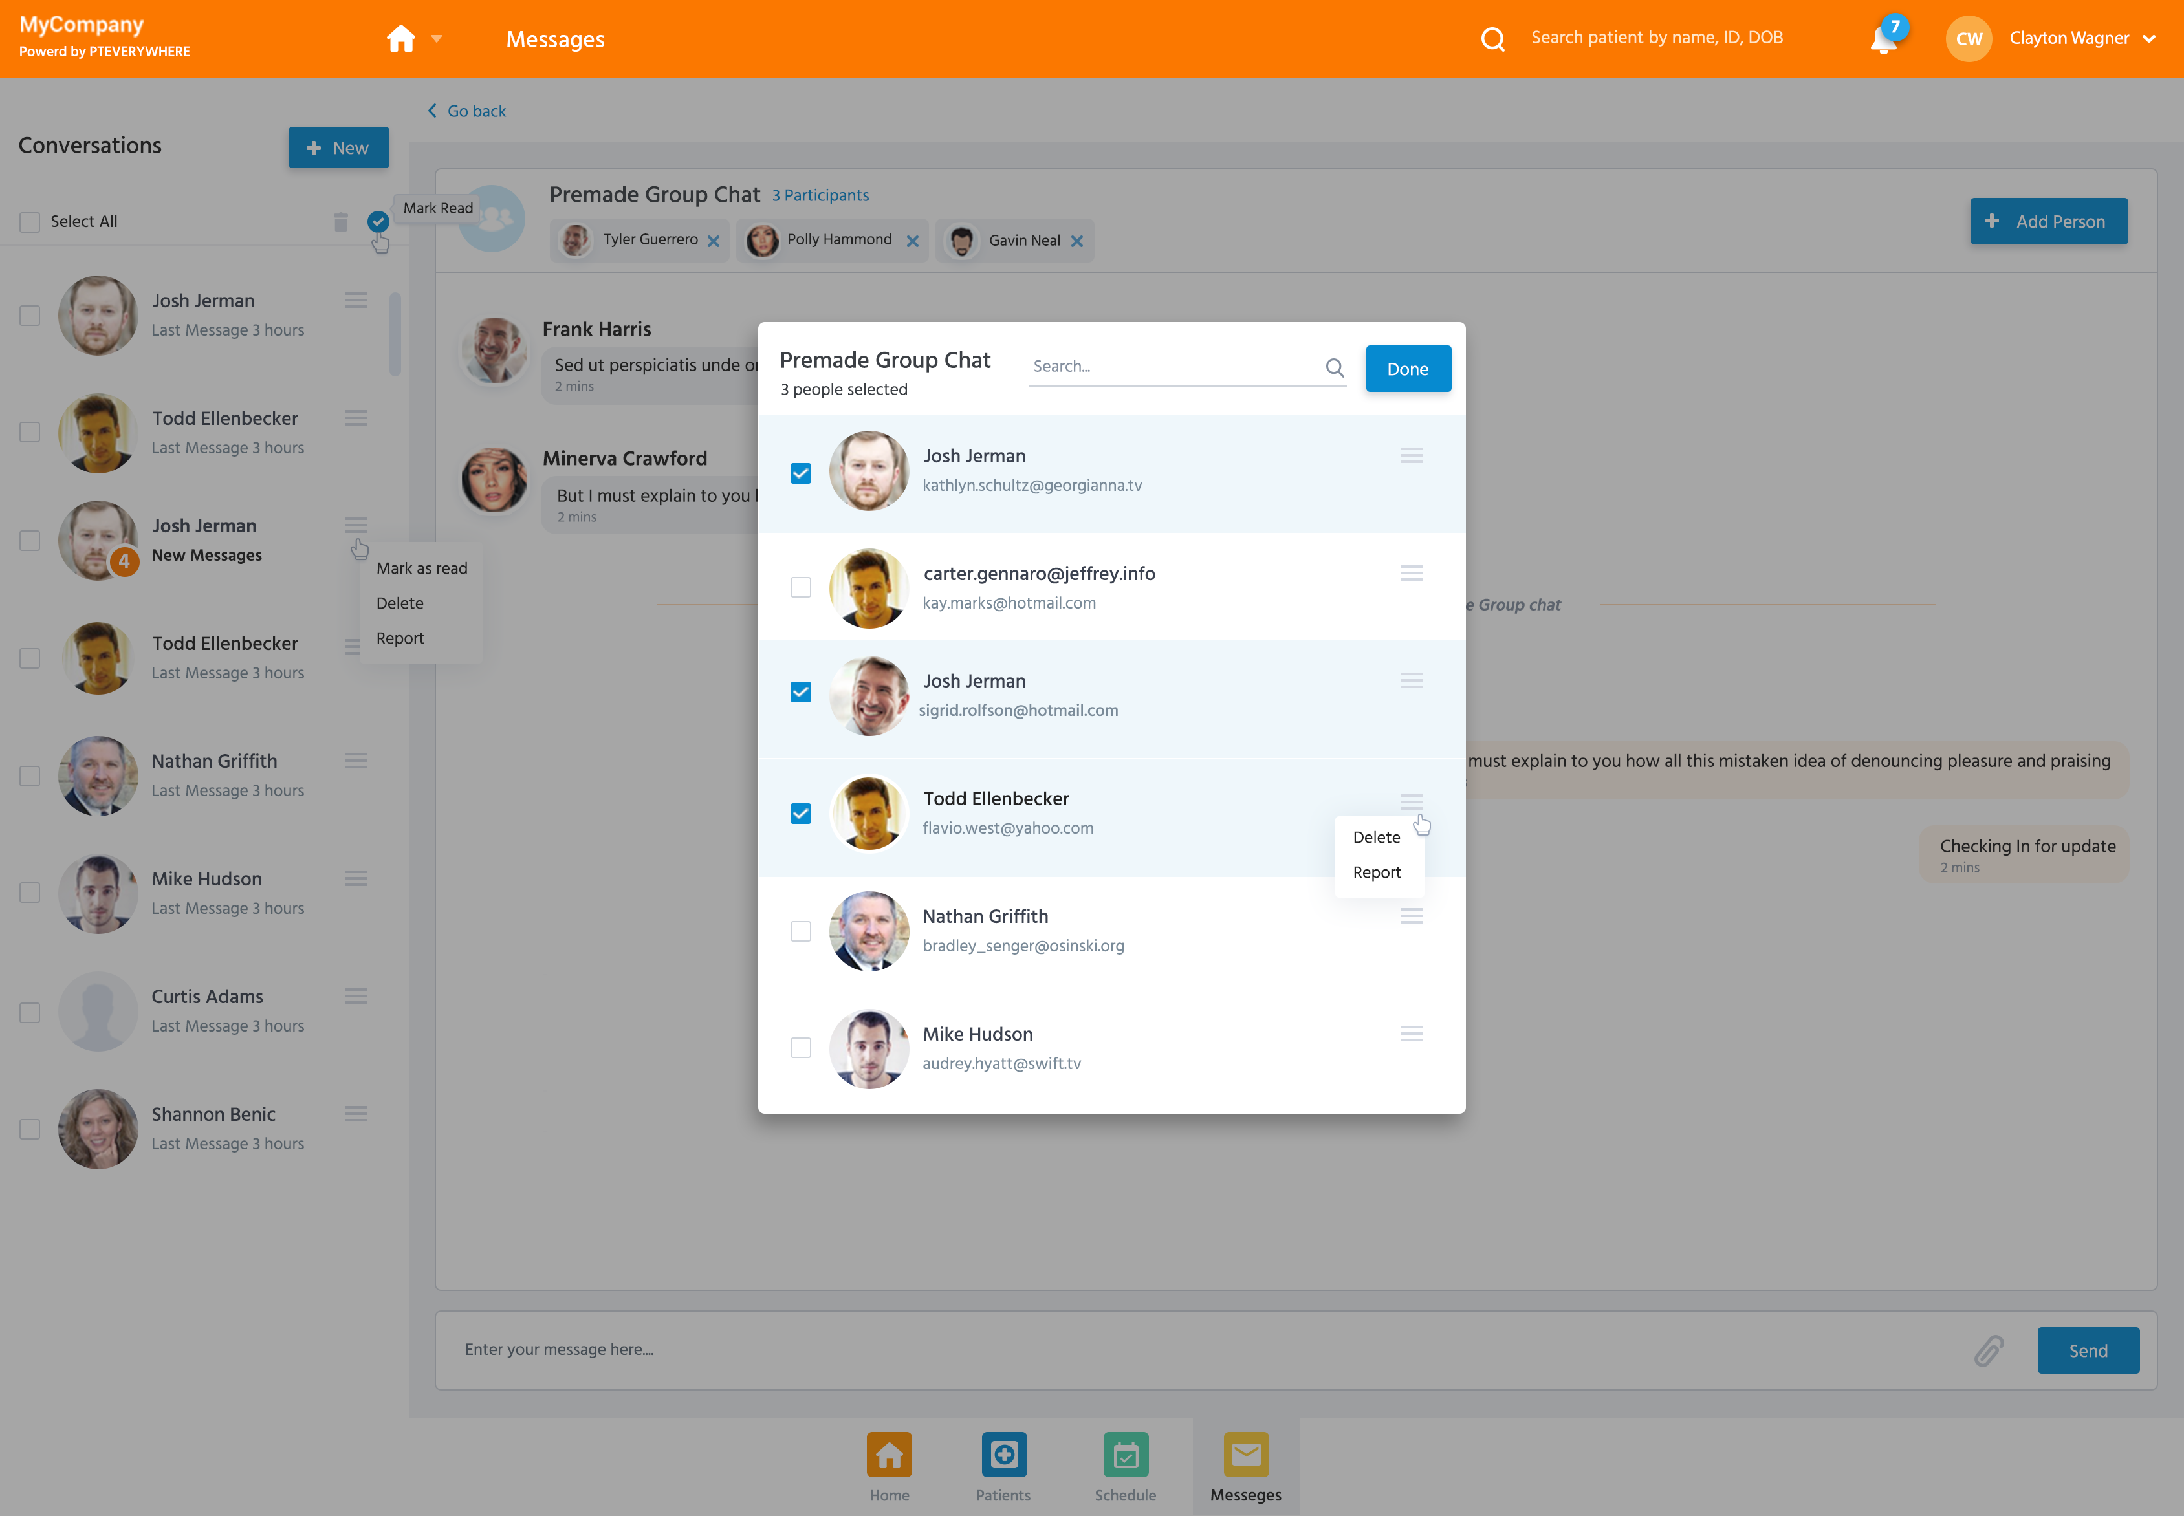Click the trash icon beside Select All

(341, 222)
